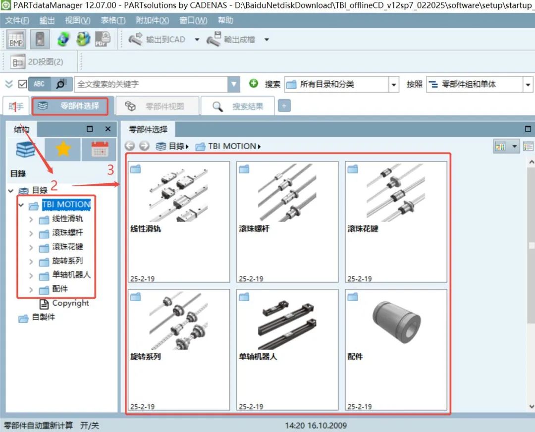The width and height of the screenshot is (535, 432).
Task: Expand the 滚珠螺杆 tree node
Action: pos(31,233)
